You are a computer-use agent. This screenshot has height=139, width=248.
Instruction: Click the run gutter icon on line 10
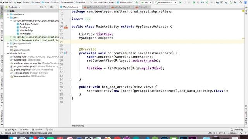coord(66,27)
